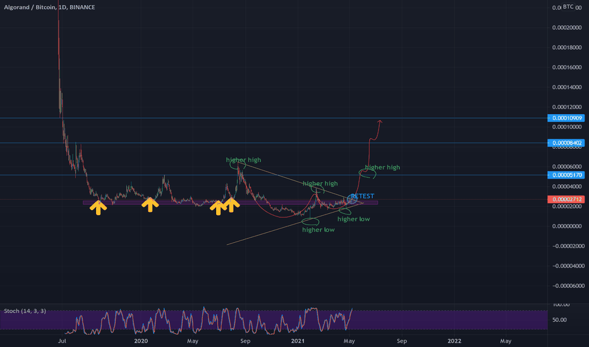The height and width of the screenshot is (347, 589).
Task: Click the Jul label on time axis
Action: [x=63, y=341]
